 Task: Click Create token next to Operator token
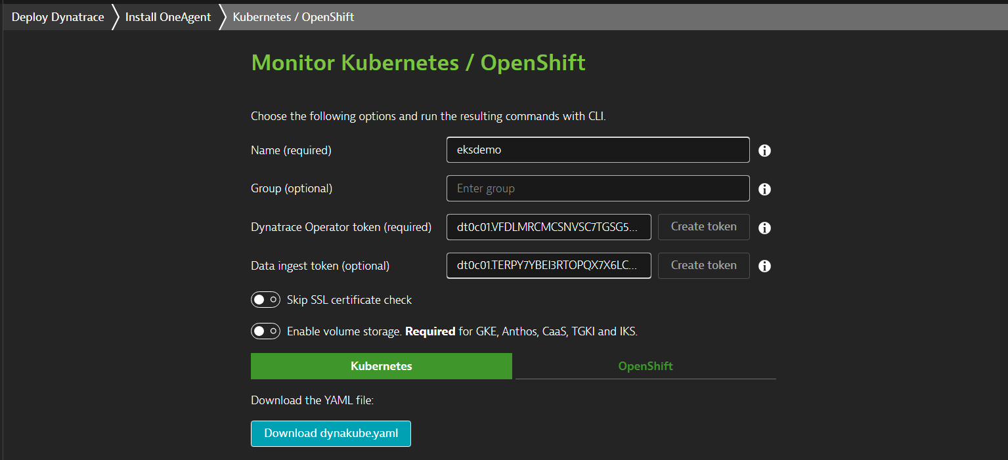tap(703, 226)
